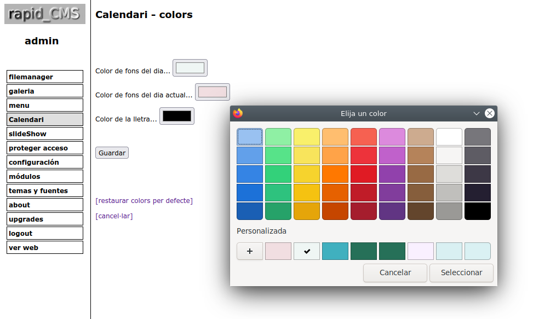Open the letter color picker
Image resolution: width=556 pixels, height=319 pixels.
177,116
